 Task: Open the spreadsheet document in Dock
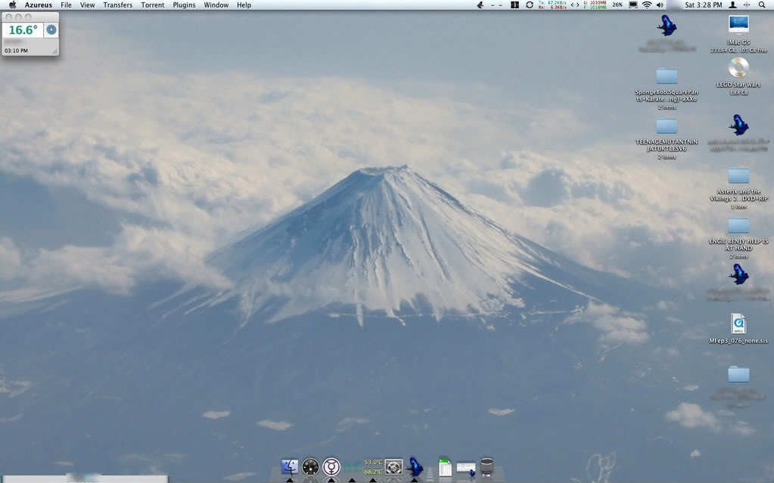point(445,466)
